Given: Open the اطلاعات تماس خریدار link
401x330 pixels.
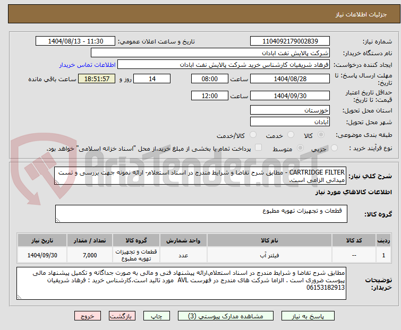Looking at the screenshot, I should [88, 65].
